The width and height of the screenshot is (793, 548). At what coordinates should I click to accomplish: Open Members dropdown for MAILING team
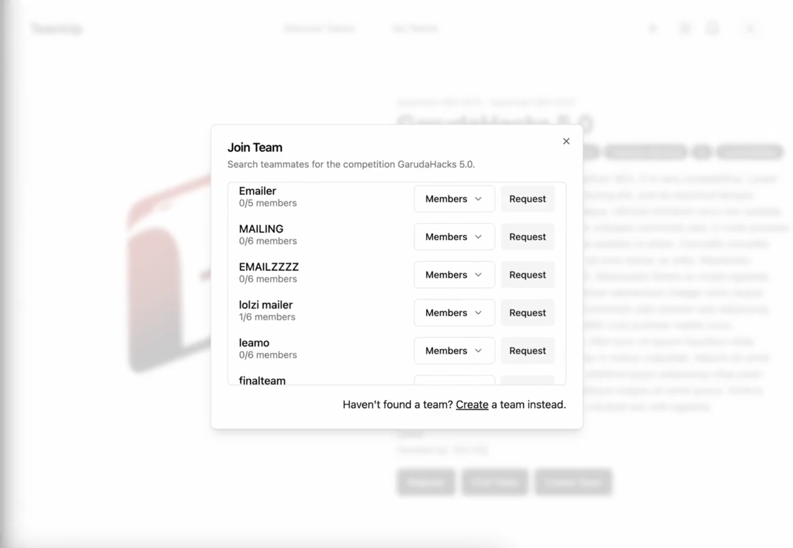(454, 237)
